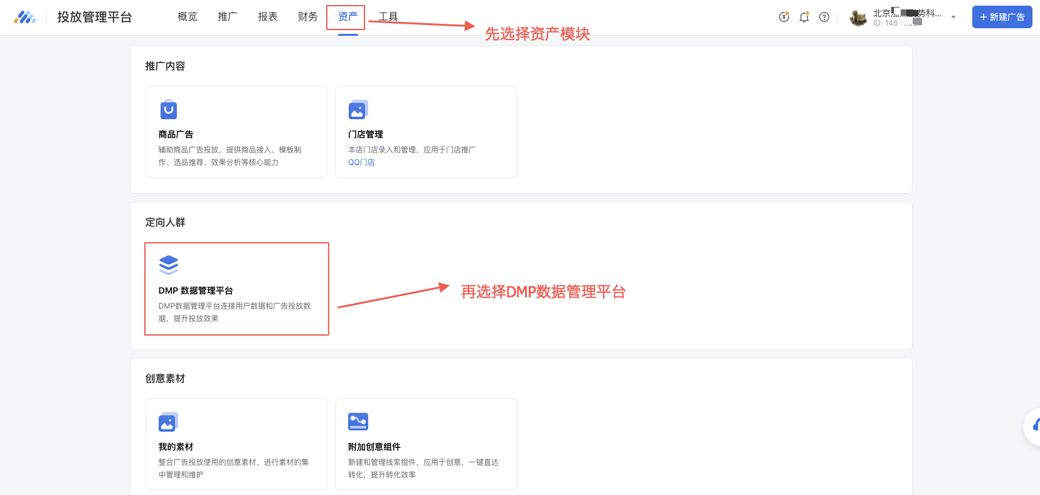Follow the QQ门店 link

(x=361, y=162)
